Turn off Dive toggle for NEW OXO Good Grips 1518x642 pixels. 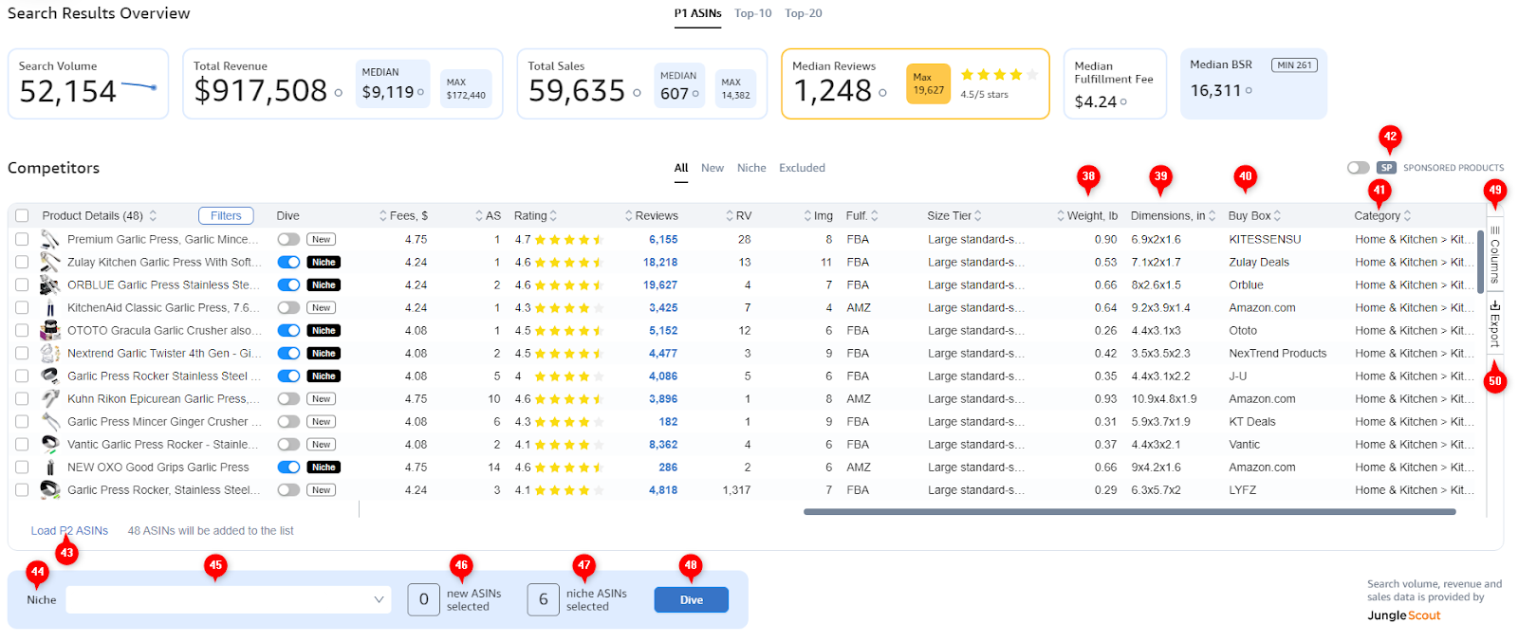tap(288, 467)
